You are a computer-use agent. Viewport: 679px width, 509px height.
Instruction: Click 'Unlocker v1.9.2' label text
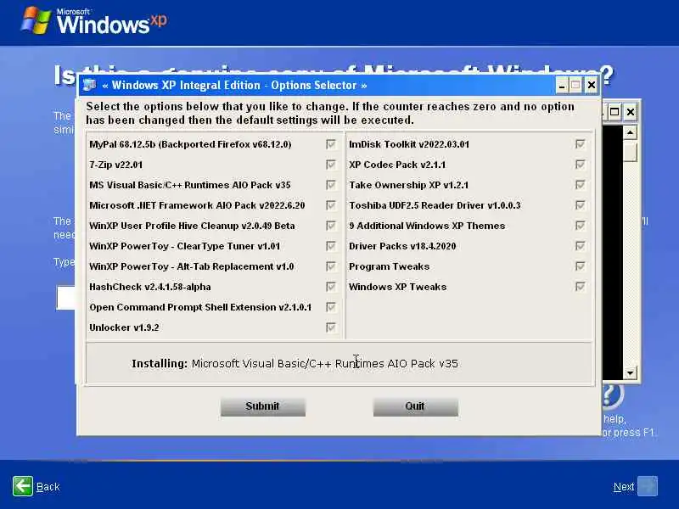[124, 327]
